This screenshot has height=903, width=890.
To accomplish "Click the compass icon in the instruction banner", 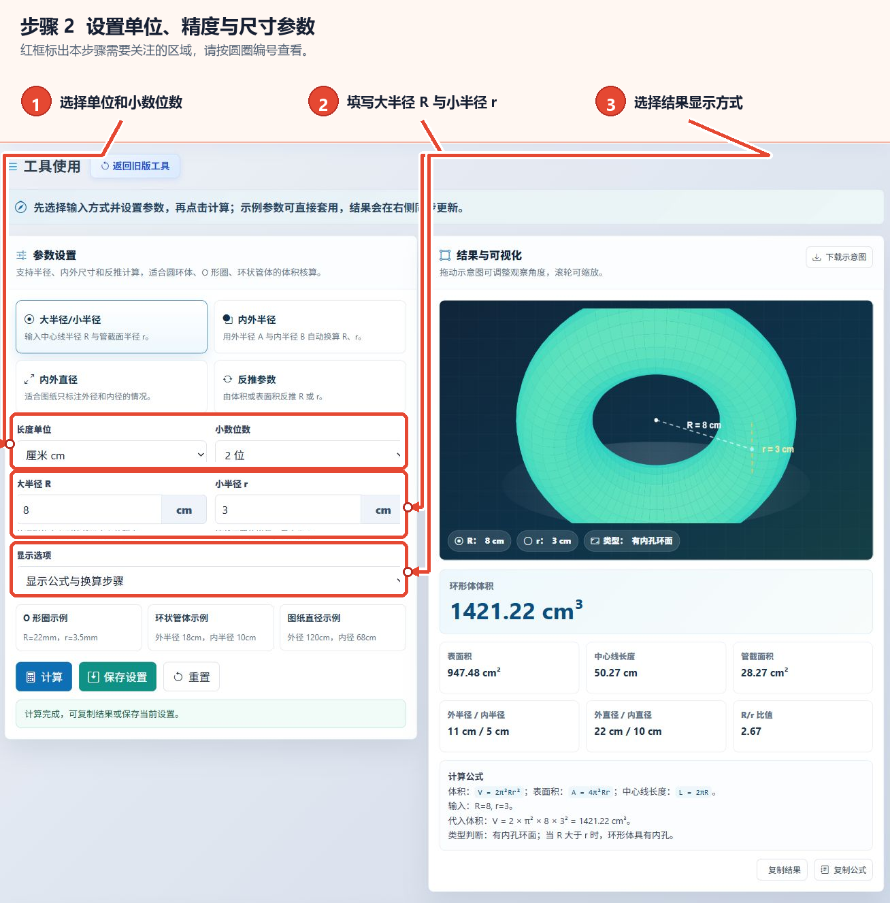I will pyautogui.click(x=21, y=208).
